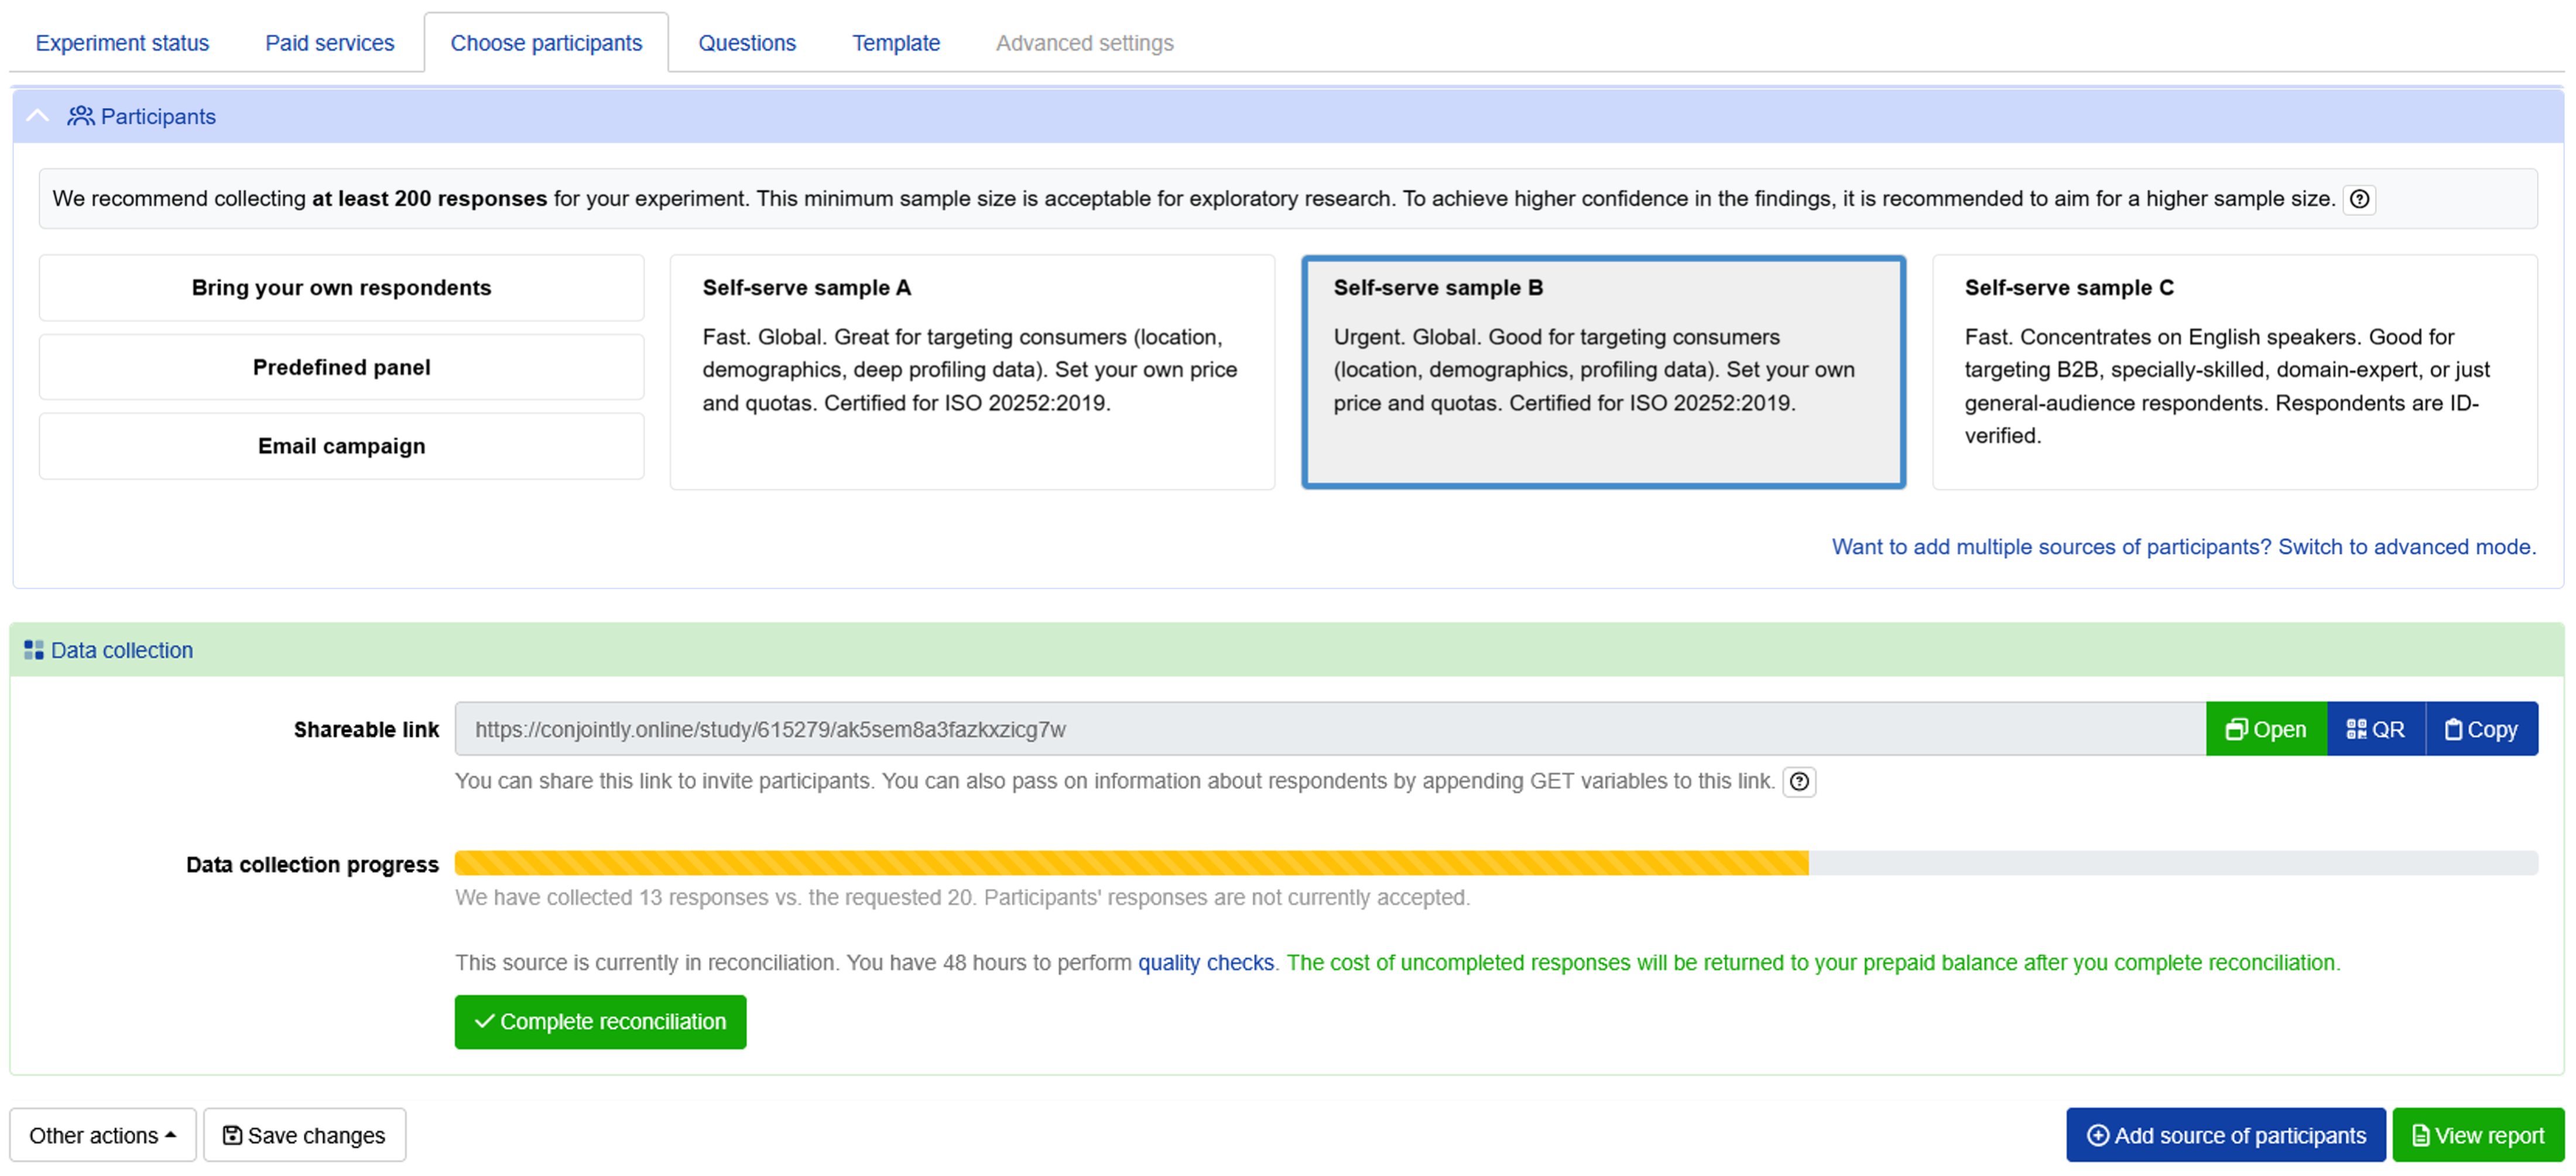2576x1176 pixels.
Task: Click the data collection progress bar
Action: pyautogui.click(x=1496, y=863)
